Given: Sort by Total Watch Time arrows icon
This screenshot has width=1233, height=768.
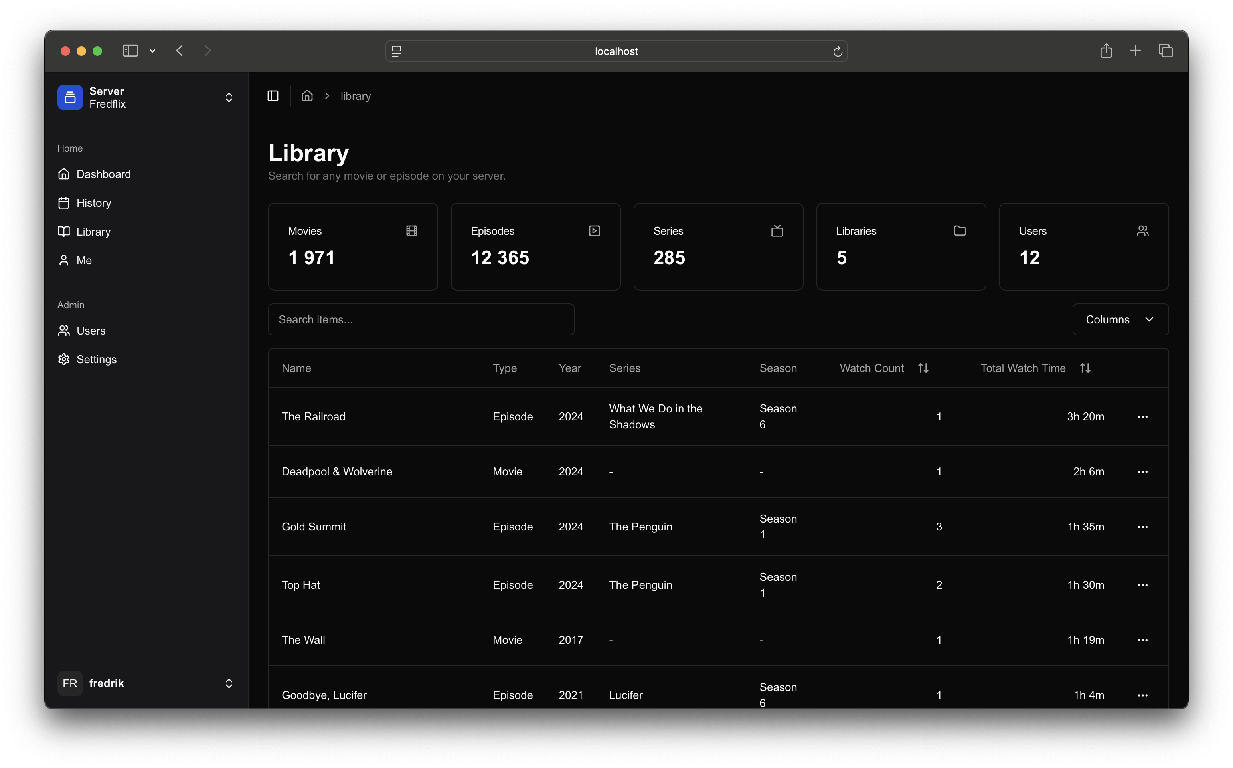Looking at the screenshot, I should tap(1085, 368).
